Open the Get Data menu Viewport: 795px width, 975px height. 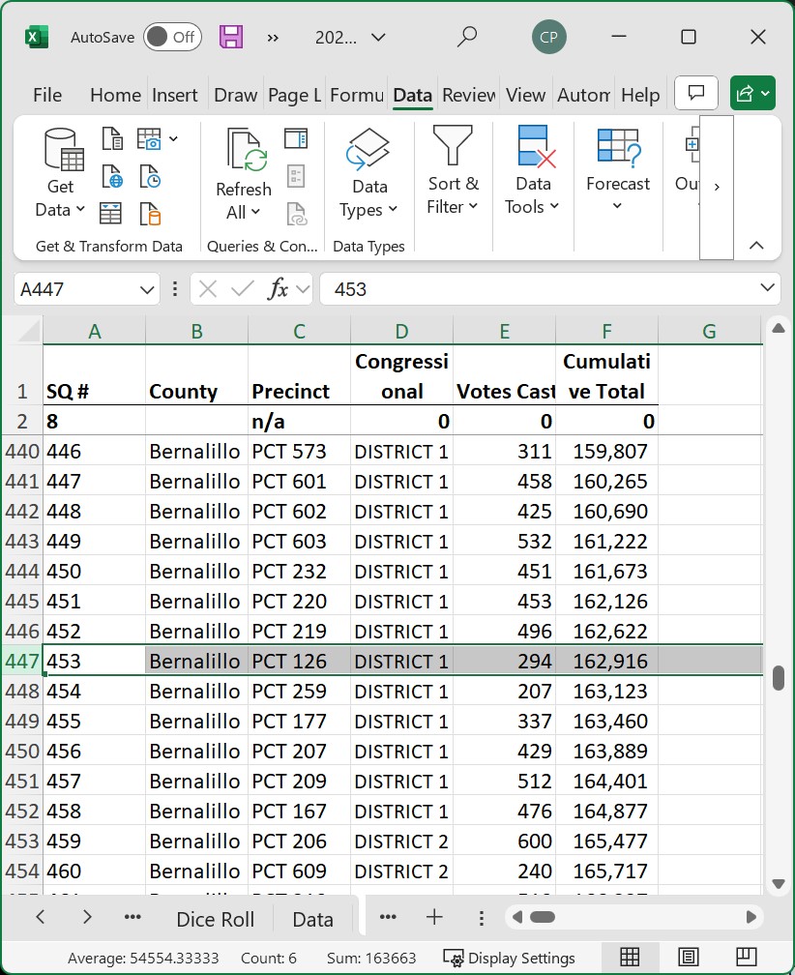pos(60,173)
